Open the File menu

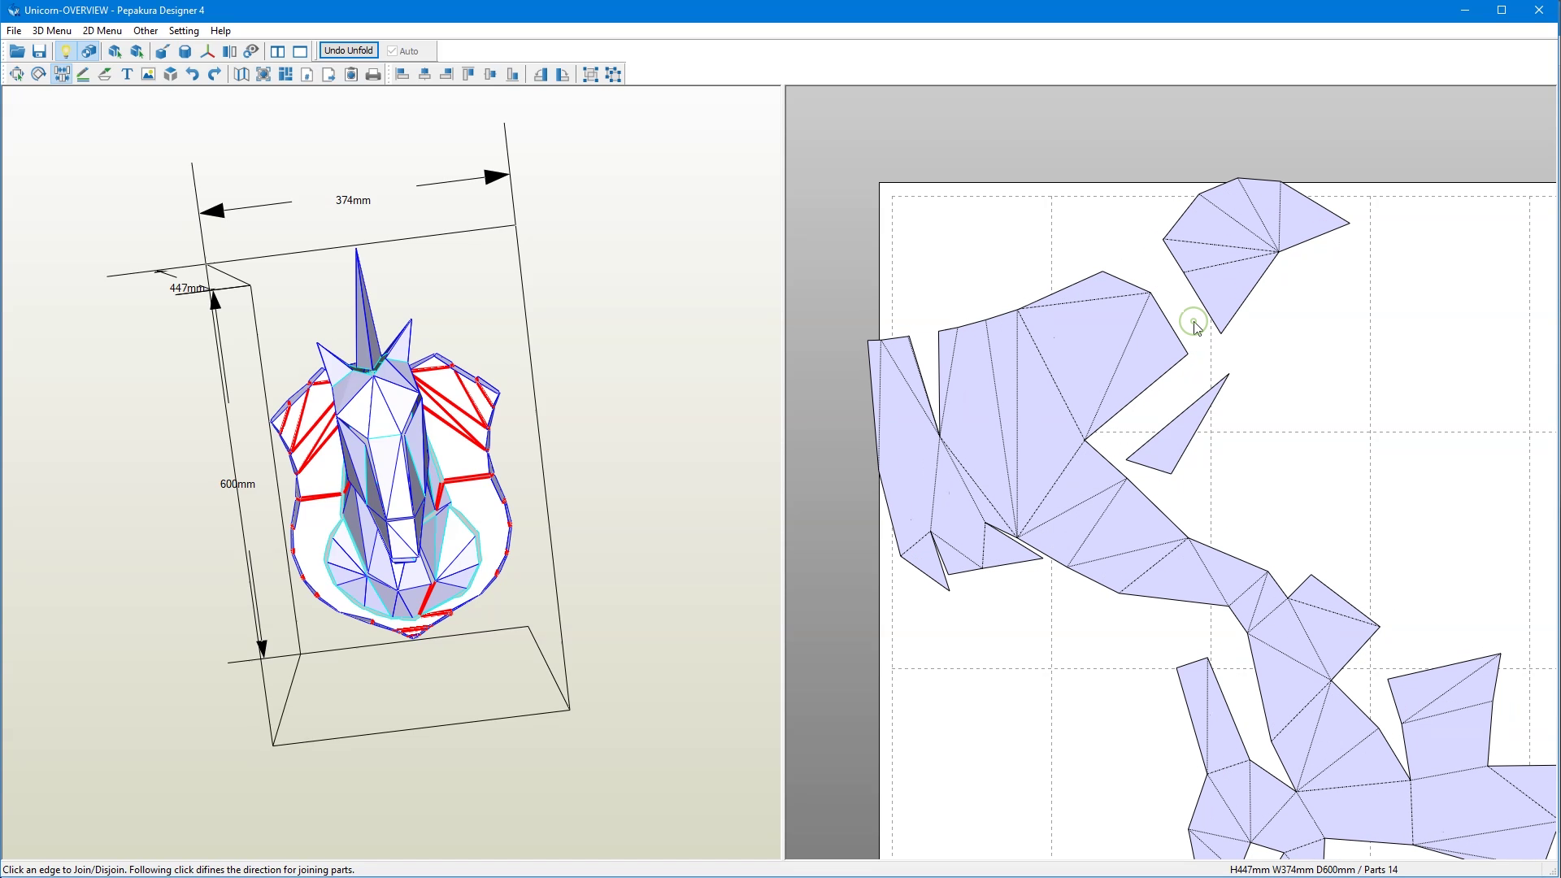pos(14,29)
